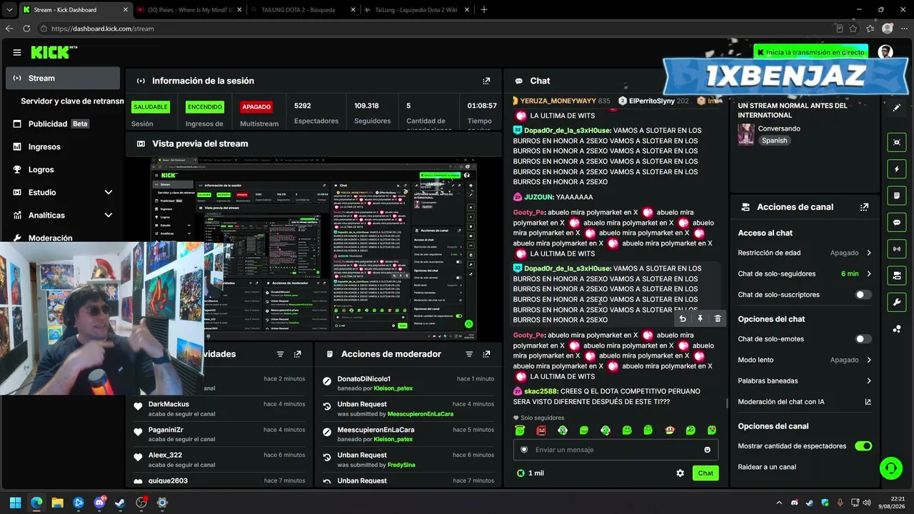Pop out the Información de la sesión panel

click(x=486, y=81)
